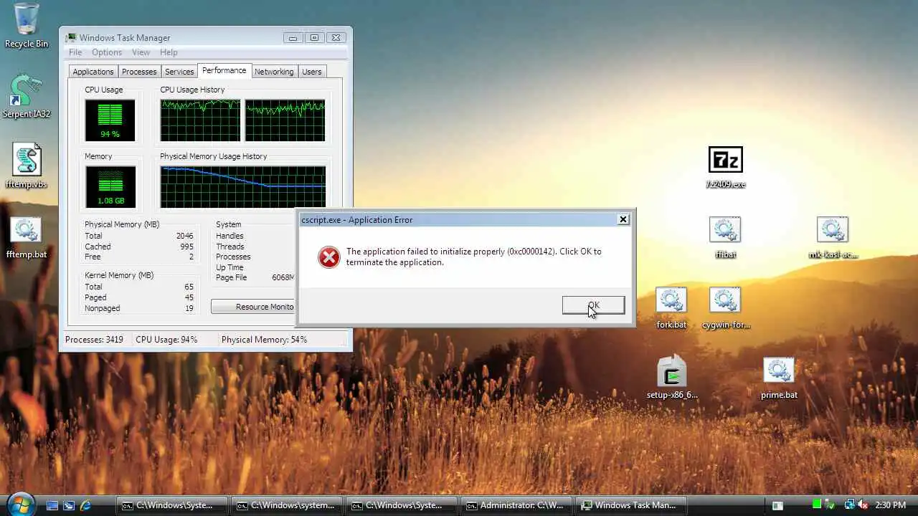Select the prime.bat desktop icon
This screenshot has height=516, width=918.
point(779,378)
